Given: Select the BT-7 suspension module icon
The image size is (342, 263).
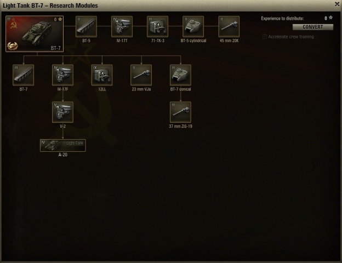Looking at the screenshot, I should point(24,75).
